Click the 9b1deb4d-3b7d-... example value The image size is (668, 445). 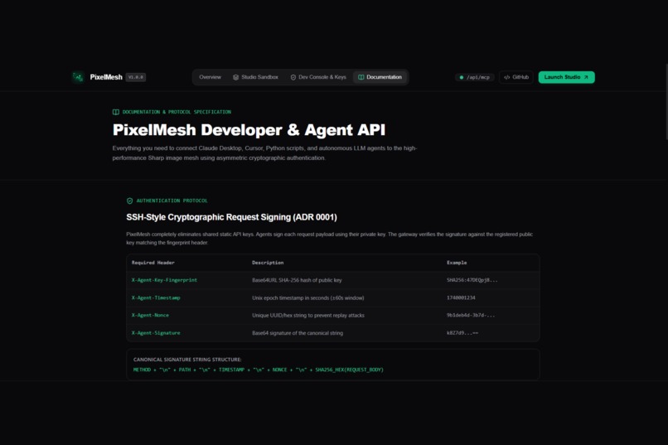pyautogui.click(x=470, y=315)
